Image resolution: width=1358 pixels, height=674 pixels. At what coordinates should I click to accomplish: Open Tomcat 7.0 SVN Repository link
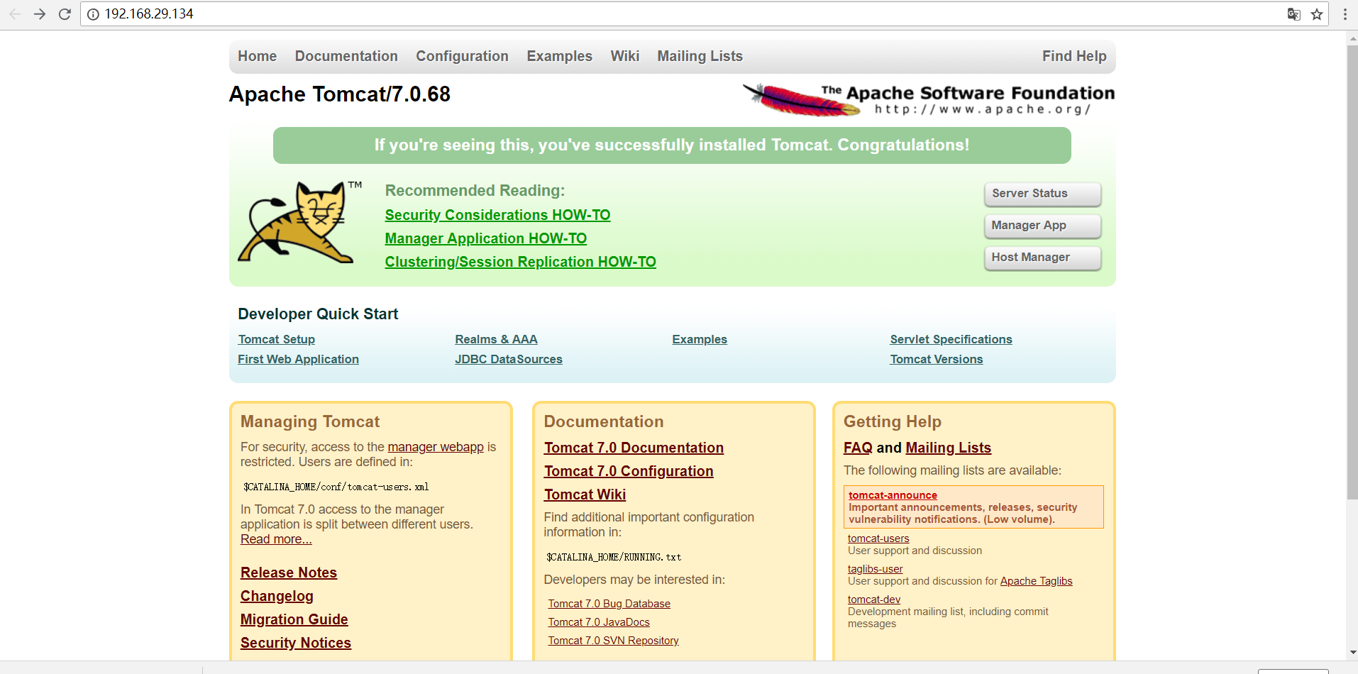[x=613, y=641]
